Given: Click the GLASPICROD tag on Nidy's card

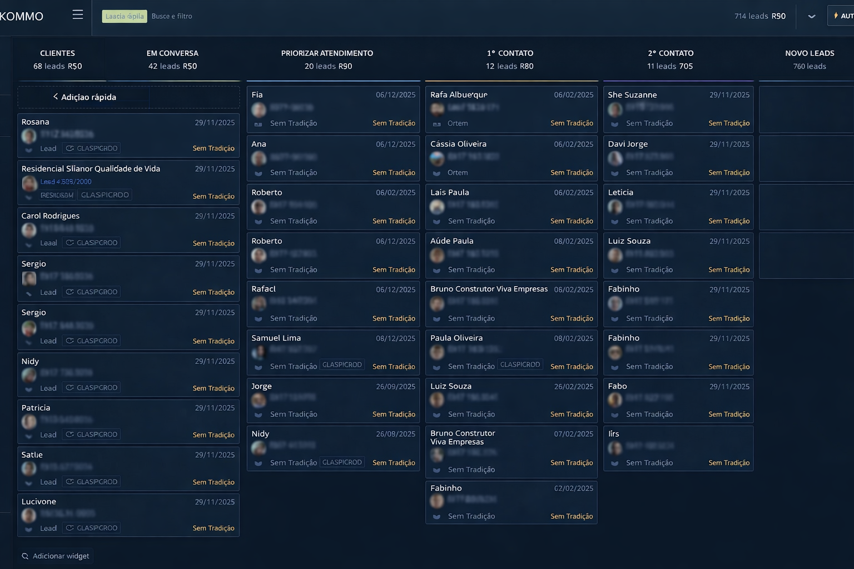Looking at the screenshot, I should (x=91, y=387).
